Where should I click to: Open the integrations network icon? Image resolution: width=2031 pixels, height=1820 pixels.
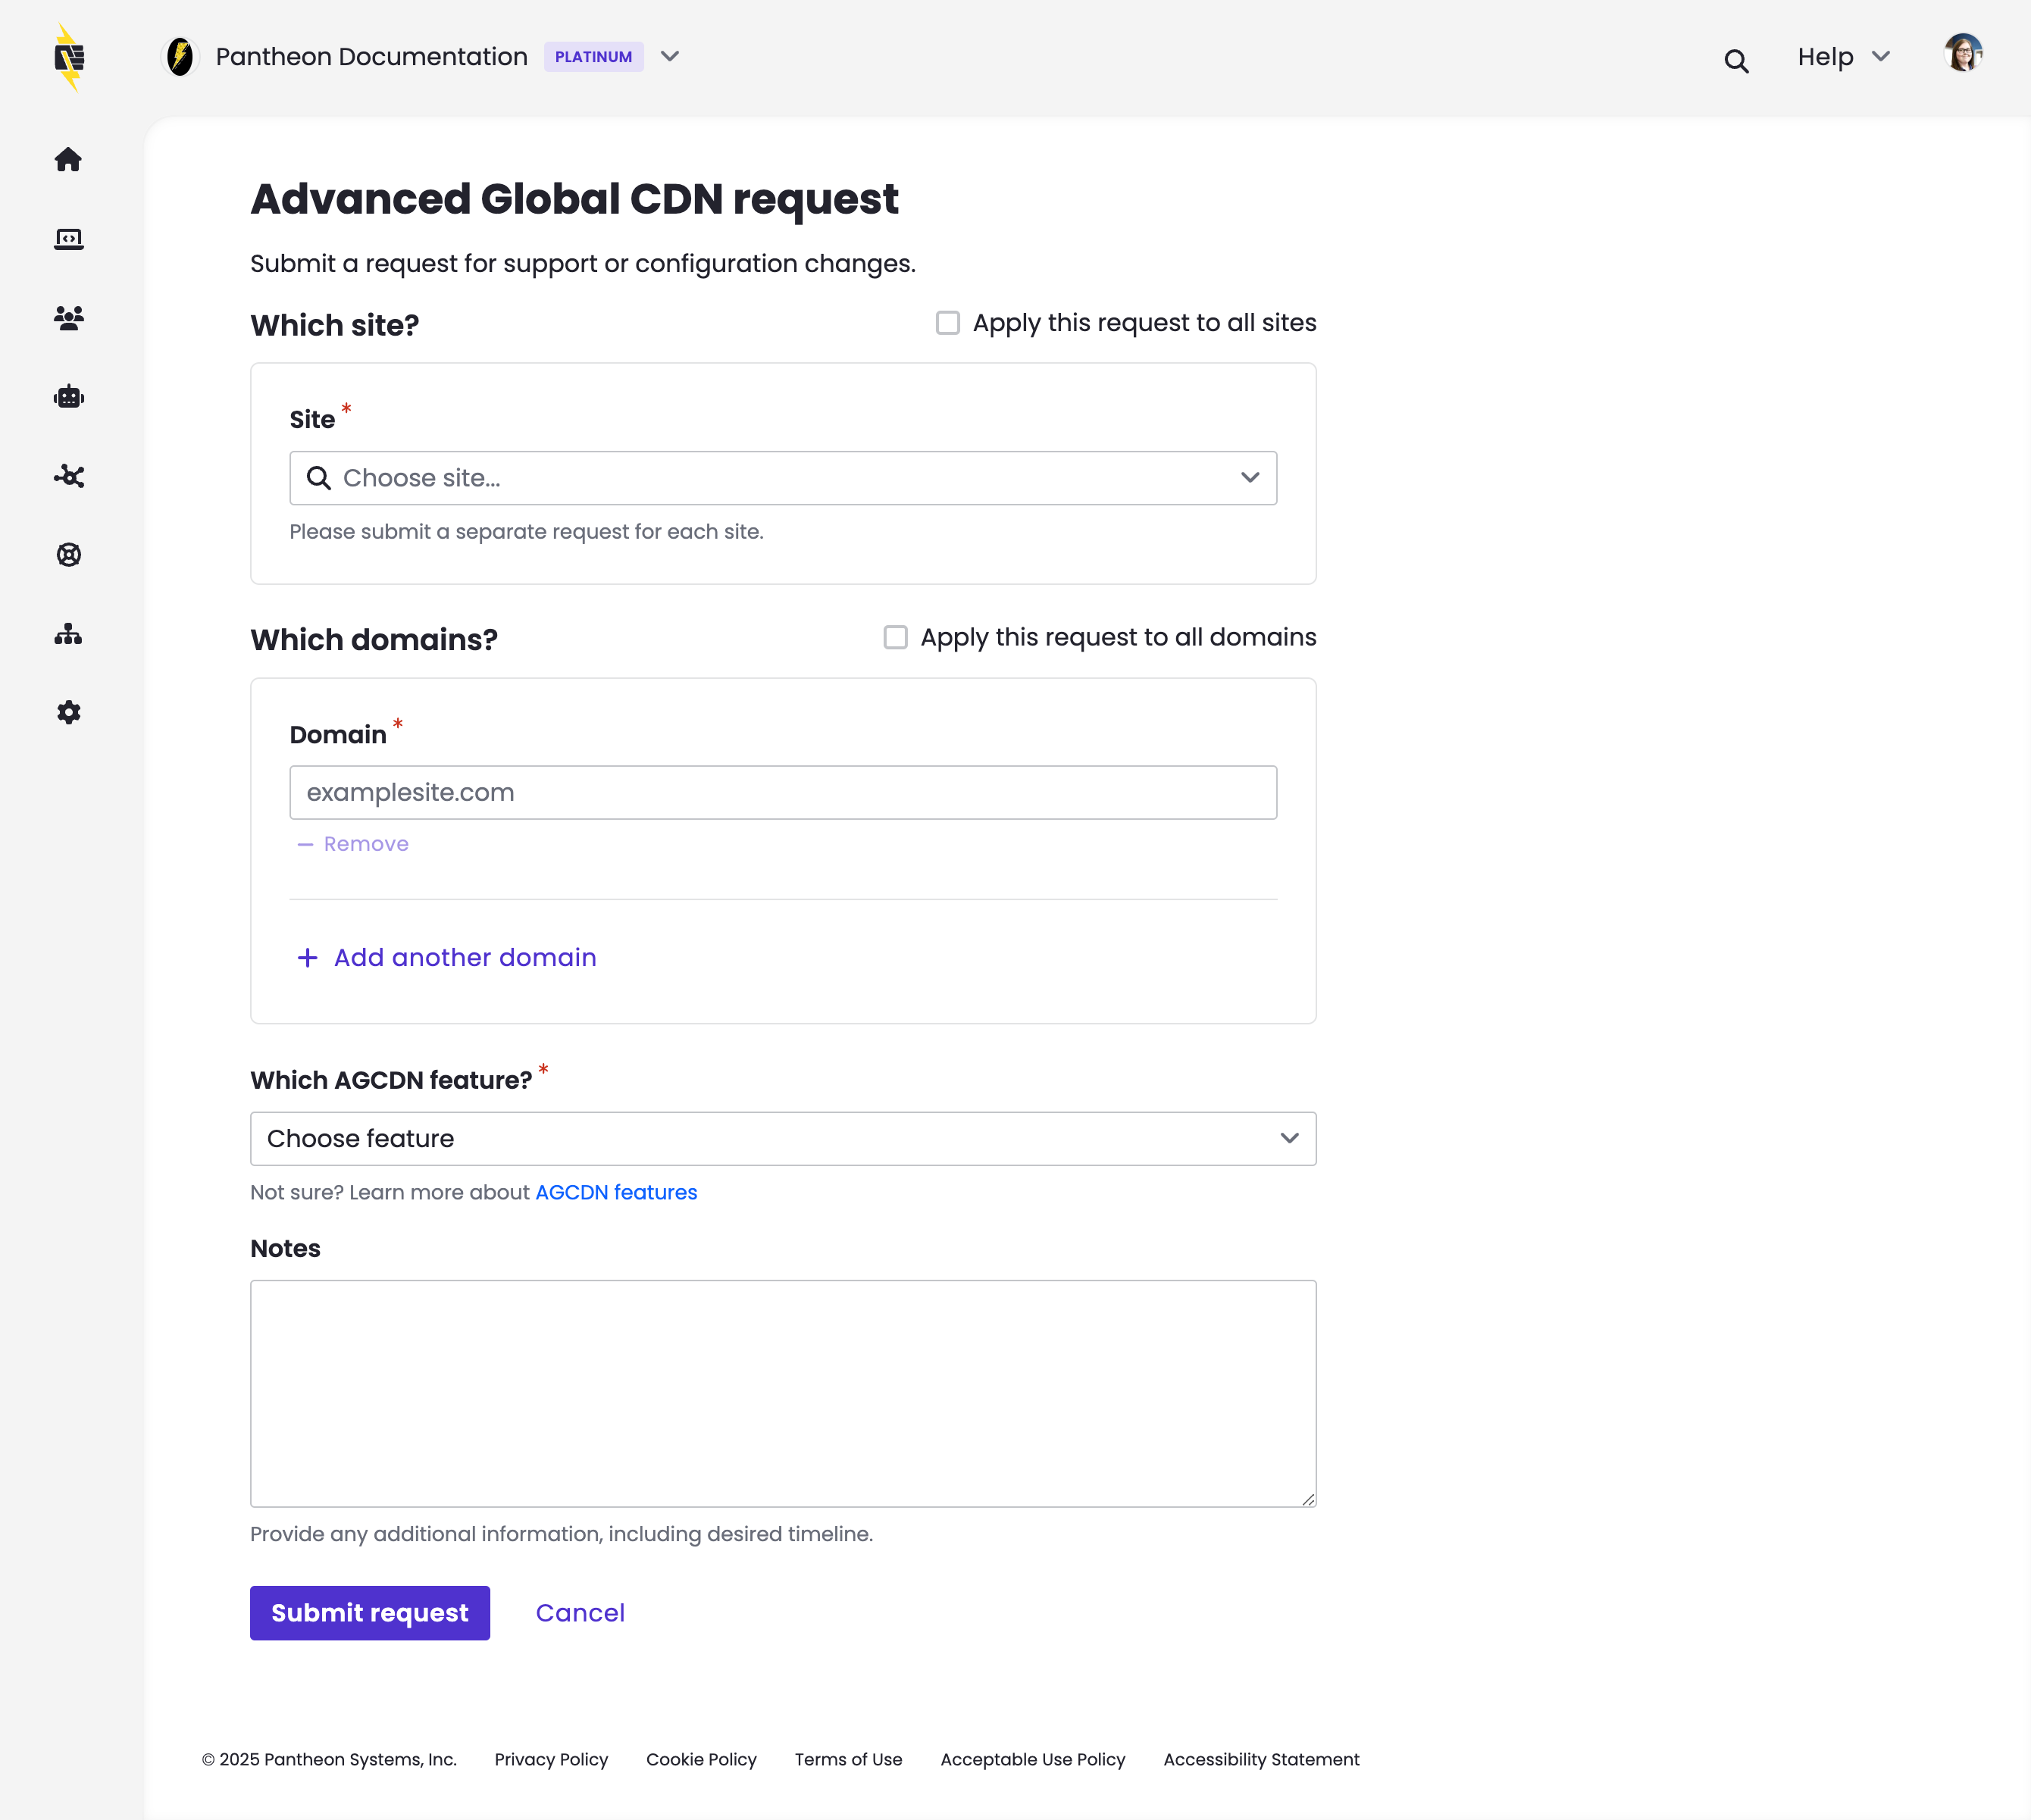pyautogui.click(x=68, y=476)
